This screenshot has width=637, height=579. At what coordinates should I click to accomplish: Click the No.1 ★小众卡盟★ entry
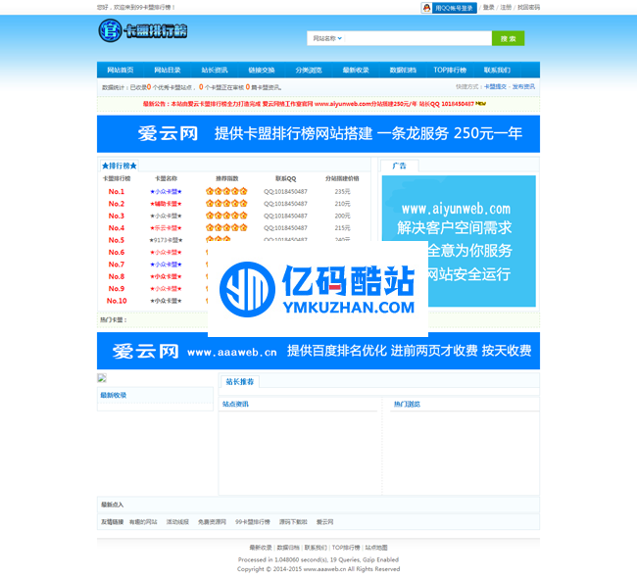[x=167, y=191]
